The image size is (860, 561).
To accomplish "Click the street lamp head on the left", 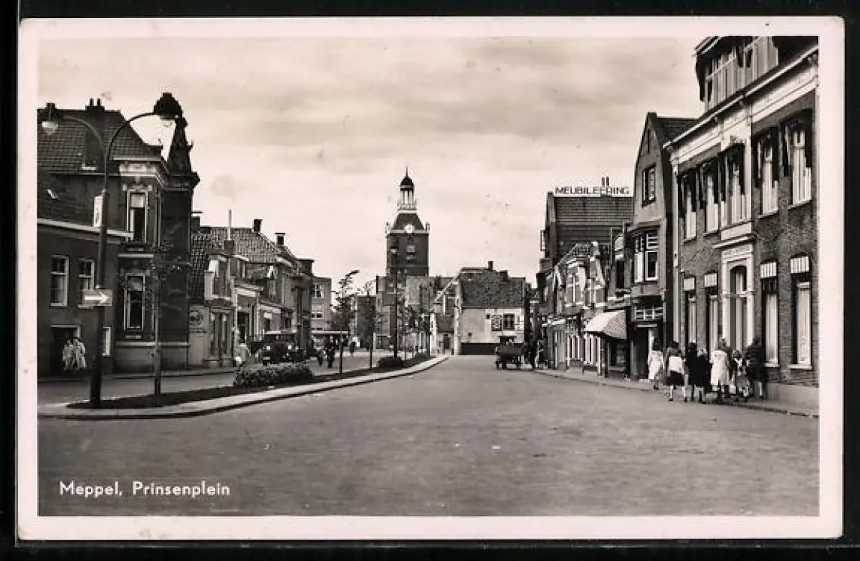I will [x=167, y=107].
